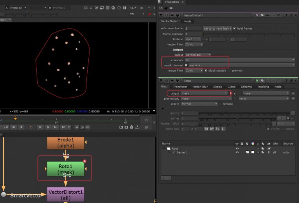Remove the spline key

pos(223,129)
